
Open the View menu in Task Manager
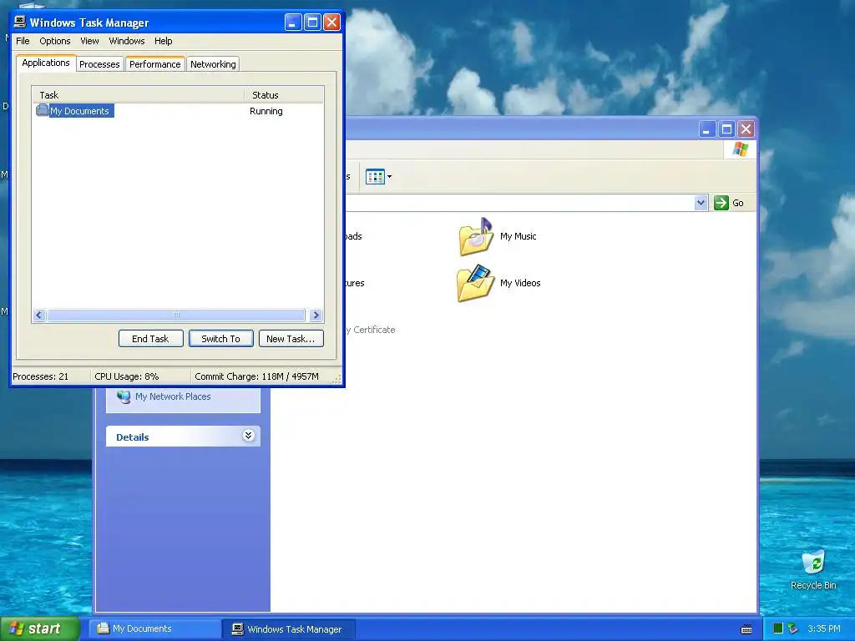click(89, 41)
